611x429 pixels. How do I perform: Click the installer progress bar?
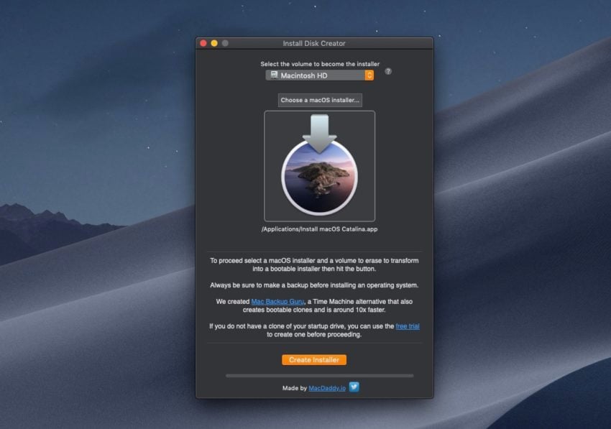(320, 376)
